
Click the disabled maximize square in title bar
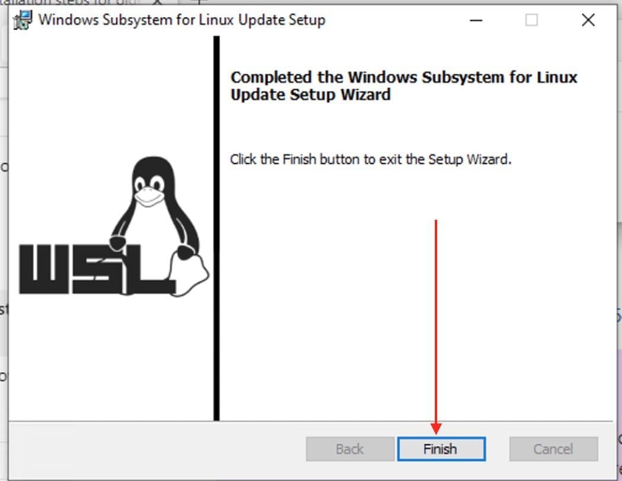(531, 20)
